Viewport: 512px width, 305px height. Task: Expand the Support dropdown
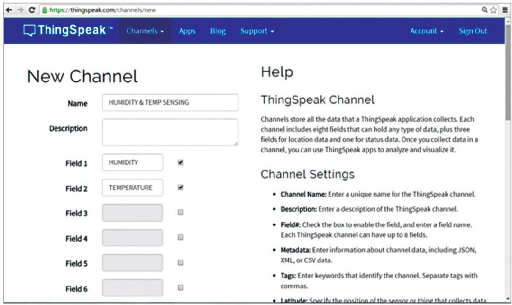(x=257, y=31)
